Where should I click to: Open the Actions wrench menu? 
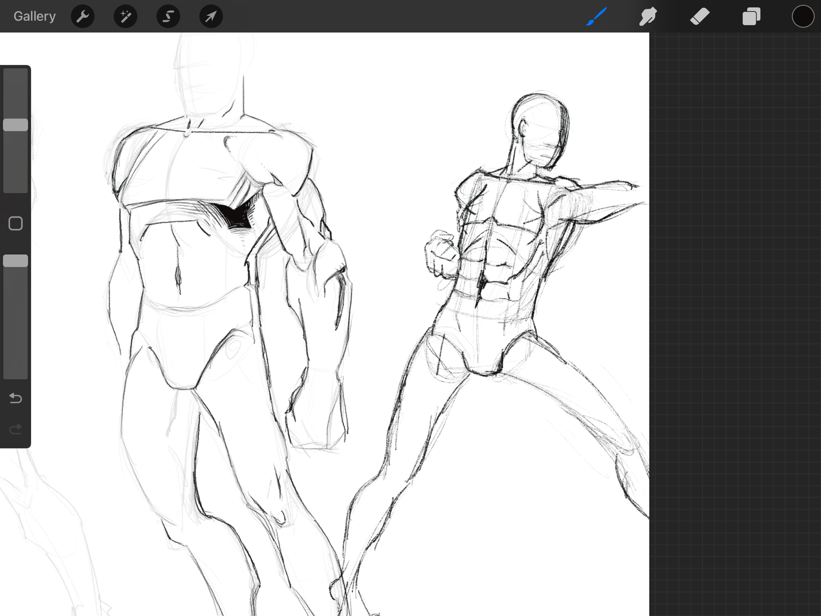point(83,16)
